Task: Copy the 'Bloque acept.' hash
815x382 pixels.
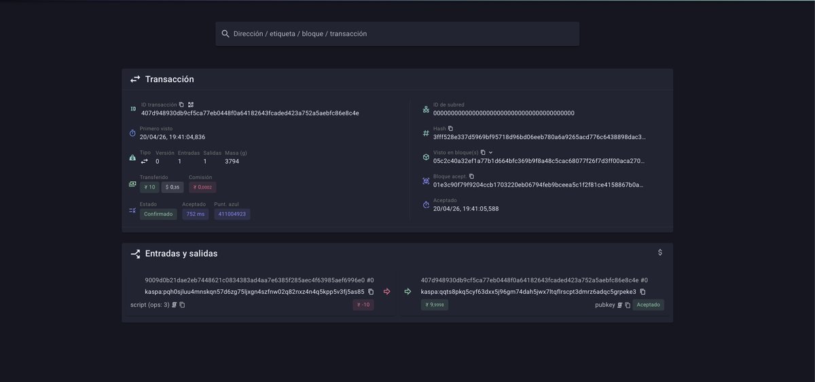Action: 471,176
